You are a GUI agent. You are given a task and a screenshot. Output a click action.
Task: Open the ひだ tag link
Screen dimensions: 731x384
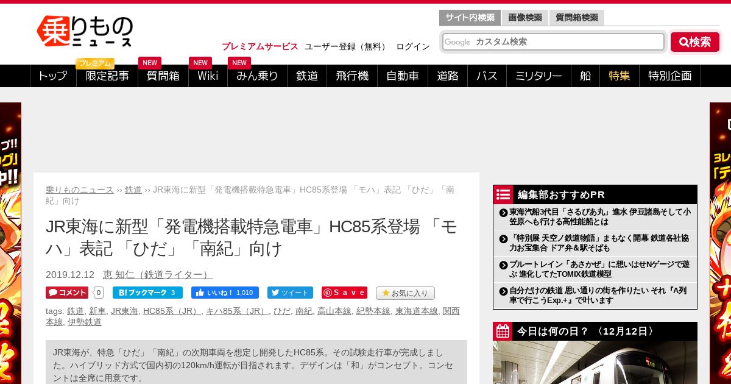[282, 311]
